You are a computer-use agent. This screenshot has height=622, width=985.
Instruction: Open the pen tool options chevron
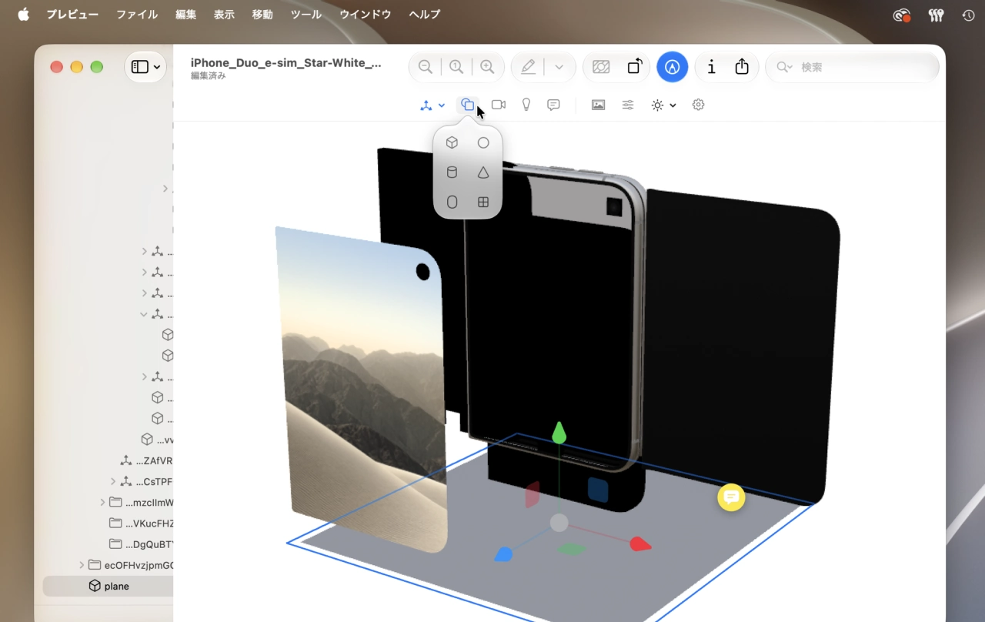[559, 67]
